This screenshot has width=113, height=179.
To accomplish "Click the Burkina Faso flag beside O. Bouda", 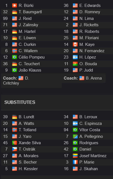I will (x=75, y=64).
